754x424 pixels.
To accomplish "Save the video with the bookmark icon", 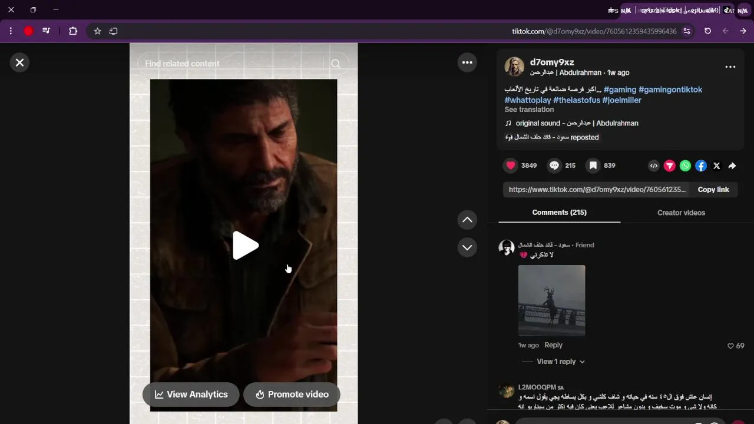I will pyautogui.click(x=593, y=165).
